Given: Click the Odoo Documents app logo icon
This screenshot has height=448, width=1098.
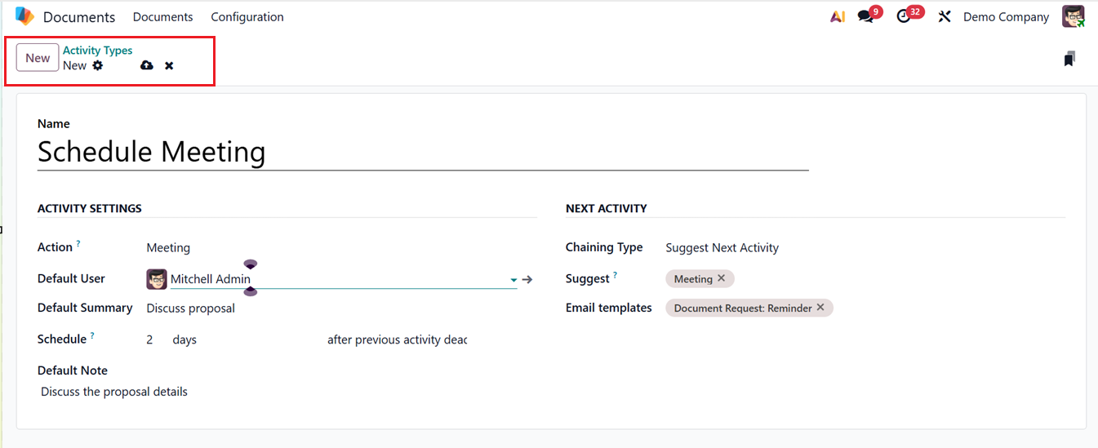Looking at the screenshot, I should point(24,16).
